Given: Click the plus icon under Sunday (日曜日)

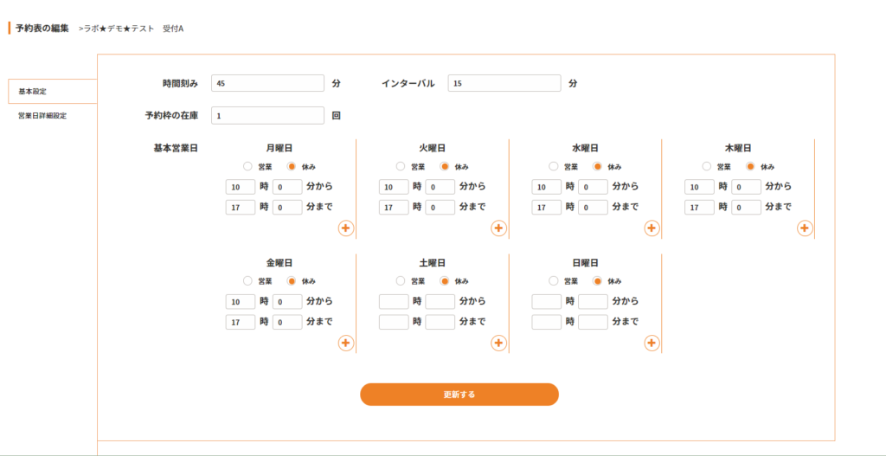Looking at the screenshot, I should tap(652, 343).
